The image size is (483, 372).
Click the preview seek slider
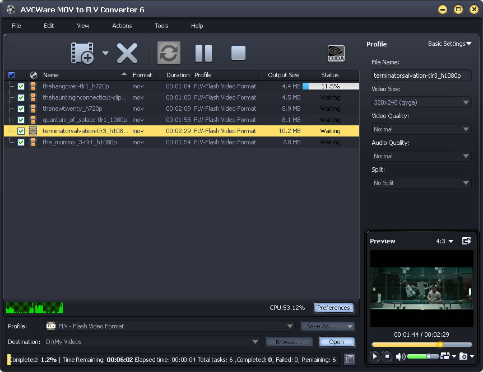(x=421, y=345)
